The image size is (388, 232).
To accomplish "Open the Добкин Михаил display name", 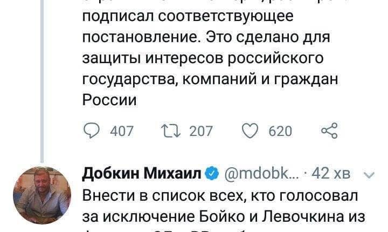I will [142, 173].
